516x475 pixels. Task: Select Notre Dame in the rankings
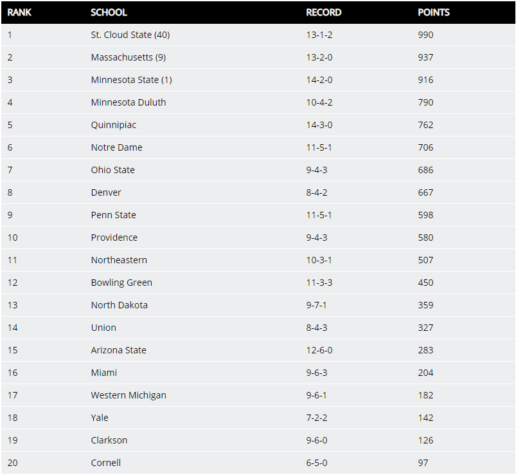116,147
